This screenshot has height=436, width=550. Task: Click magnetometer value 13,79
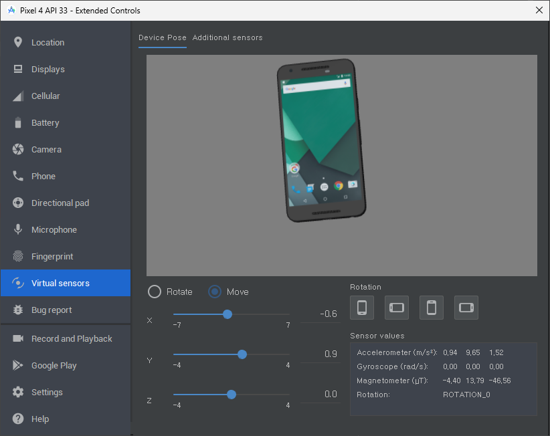pyautogui.click(x=475, y=380)
